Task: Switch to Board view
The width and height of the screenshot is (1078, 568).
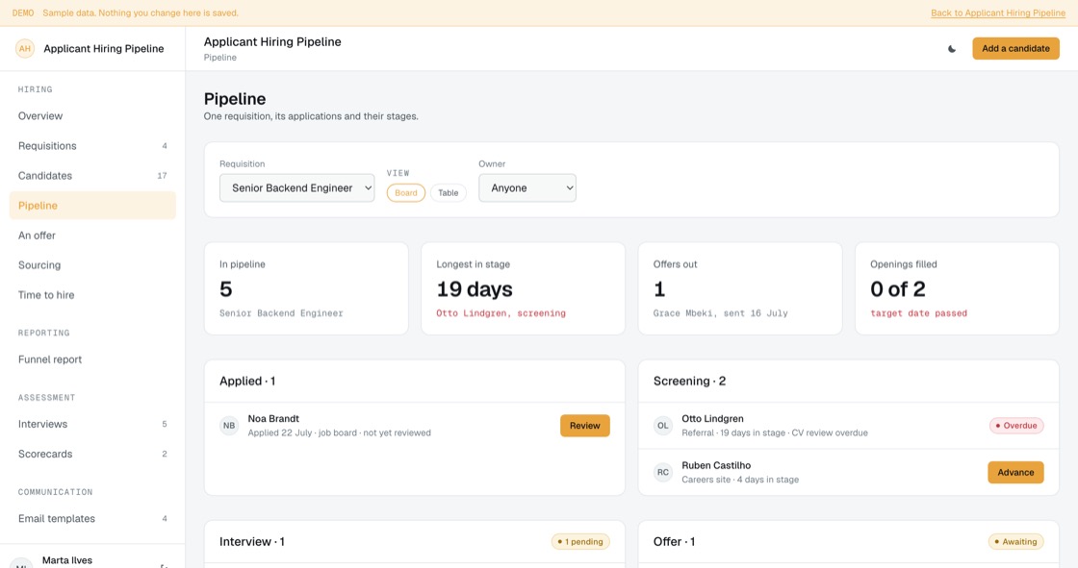Action: pos(405,193)
